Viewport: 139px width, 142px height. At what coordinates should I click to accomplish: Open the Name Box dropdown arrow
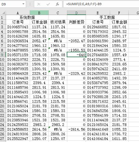(x=23, y=4)
